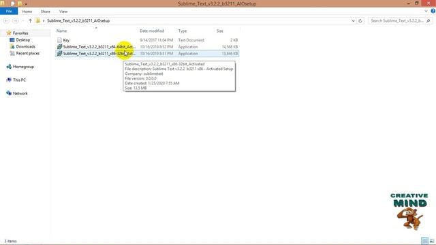Sort files by Date modified column
The image size is (436, 245).
point(152,31)
